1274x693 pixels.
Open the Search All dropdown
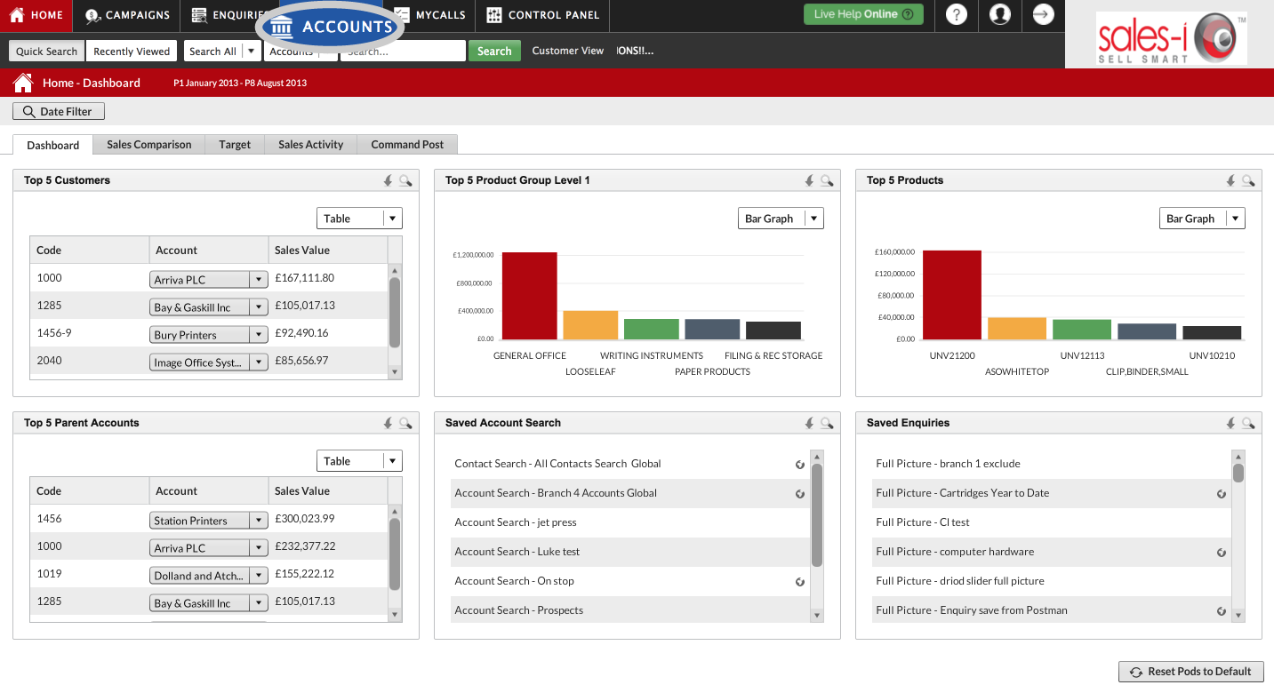[x=223, y=52]
